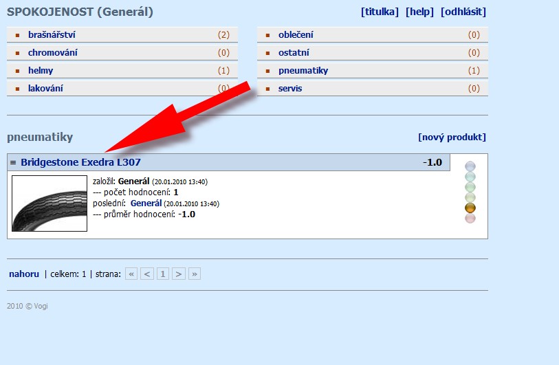Click the brašnářství orange bullet icon
The height and width of the screenshot is (365, 559).
click(x=17, y=35)
